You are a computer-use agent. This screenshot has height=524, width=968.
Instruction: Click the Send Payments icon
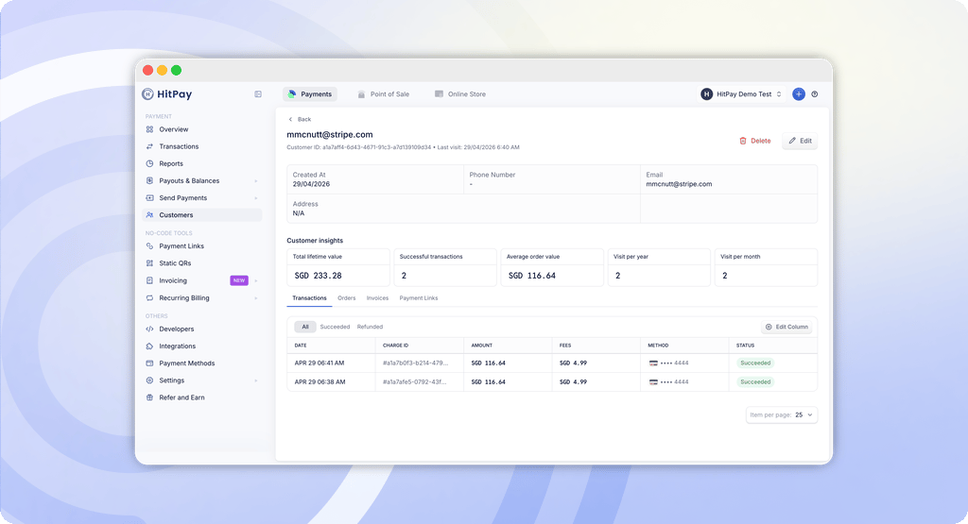[149, 198]
